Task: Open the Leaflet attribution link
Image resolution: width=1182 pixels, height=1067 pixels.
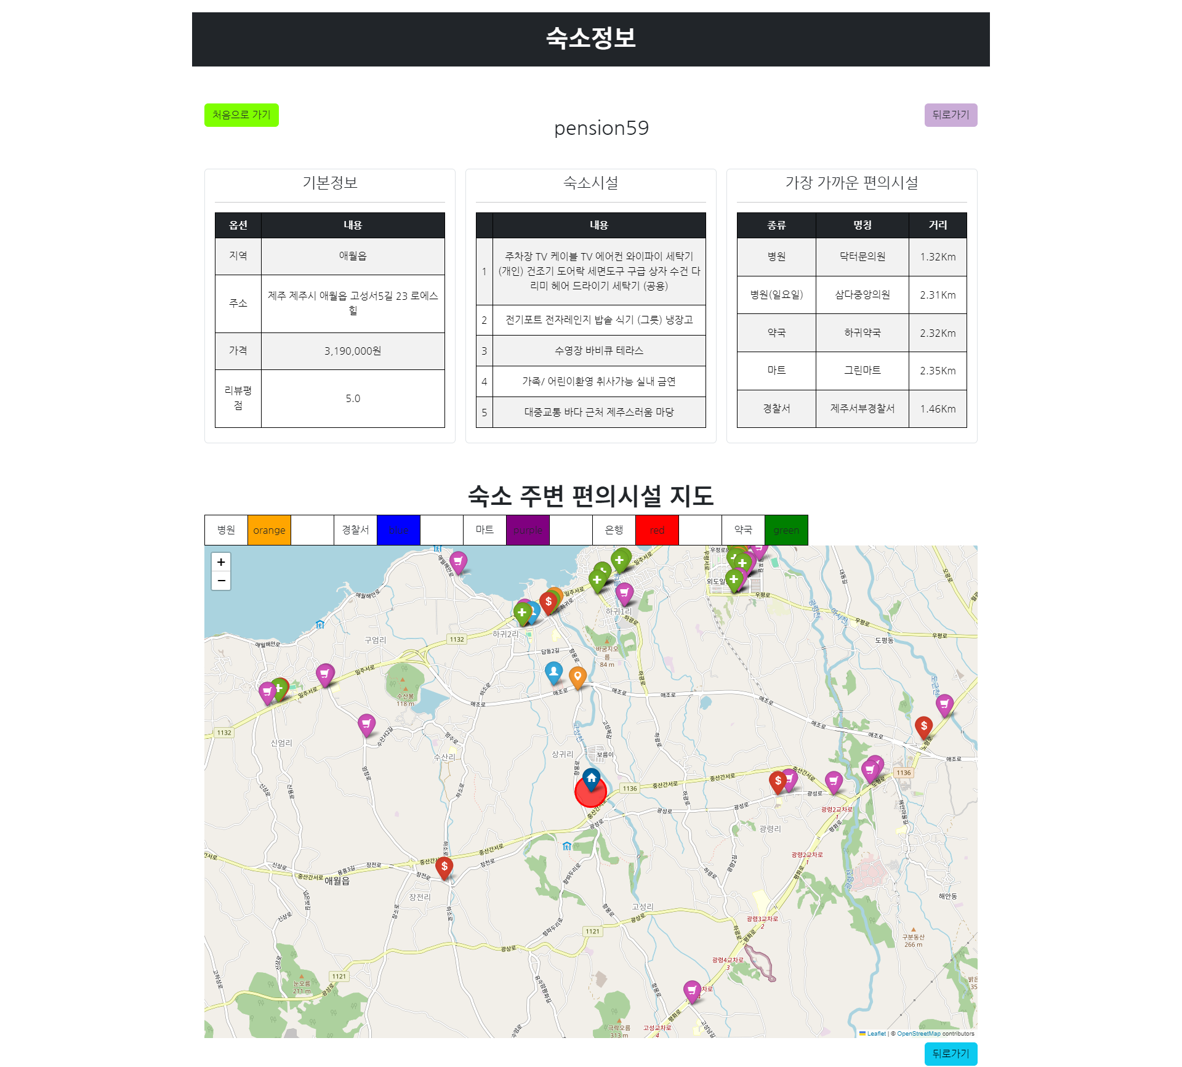Action: click(876, 1034)
